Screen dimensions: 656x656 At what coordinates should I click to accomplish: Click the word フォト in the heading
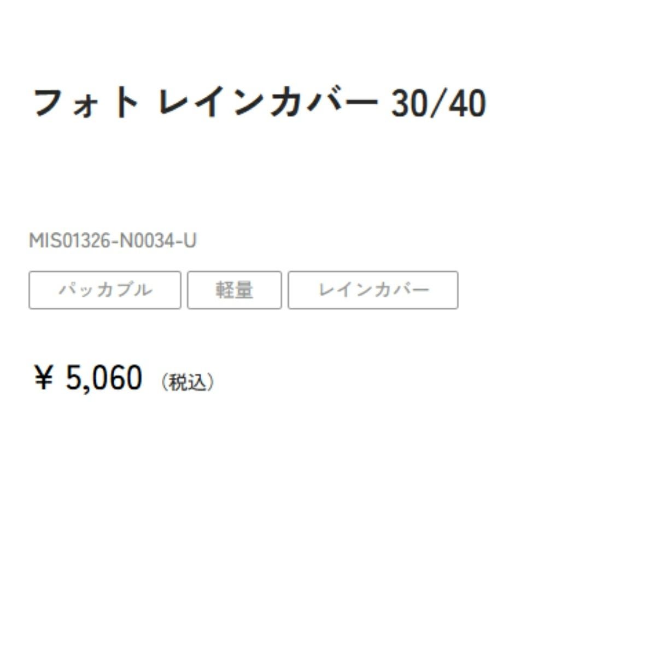pyautogui.click(x=86, y=104)
